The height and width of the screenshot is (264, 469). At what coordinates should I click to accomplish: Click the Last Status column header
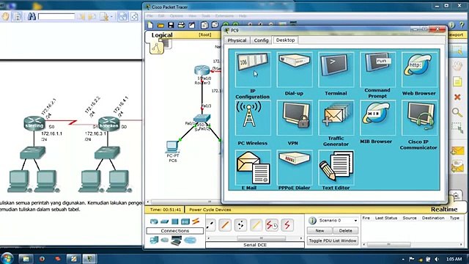pos(386,218)
